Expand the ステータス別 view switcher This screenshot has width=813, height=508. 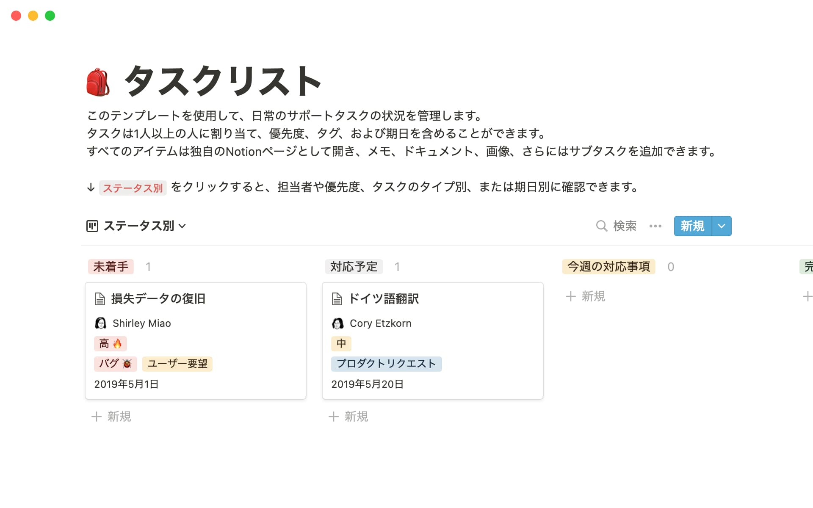(144, 226)
